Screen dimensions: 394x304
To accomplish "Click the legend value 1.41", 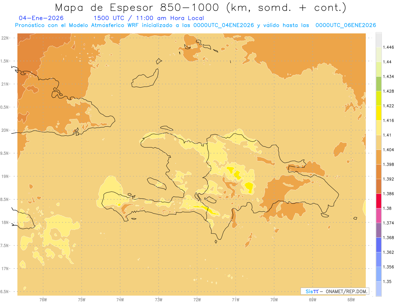I will [387, 135].
